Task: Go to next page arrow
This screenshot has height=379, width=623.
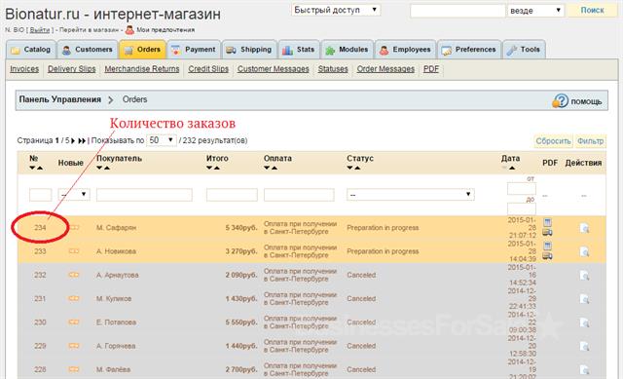Action: click(73, 140)
